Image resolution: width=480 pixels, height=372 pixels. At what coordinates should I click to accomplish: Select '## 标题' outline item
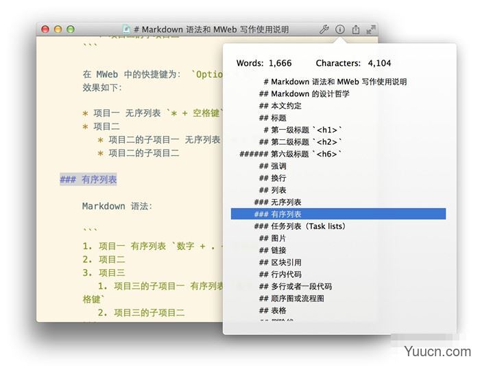tap(272, 118)
